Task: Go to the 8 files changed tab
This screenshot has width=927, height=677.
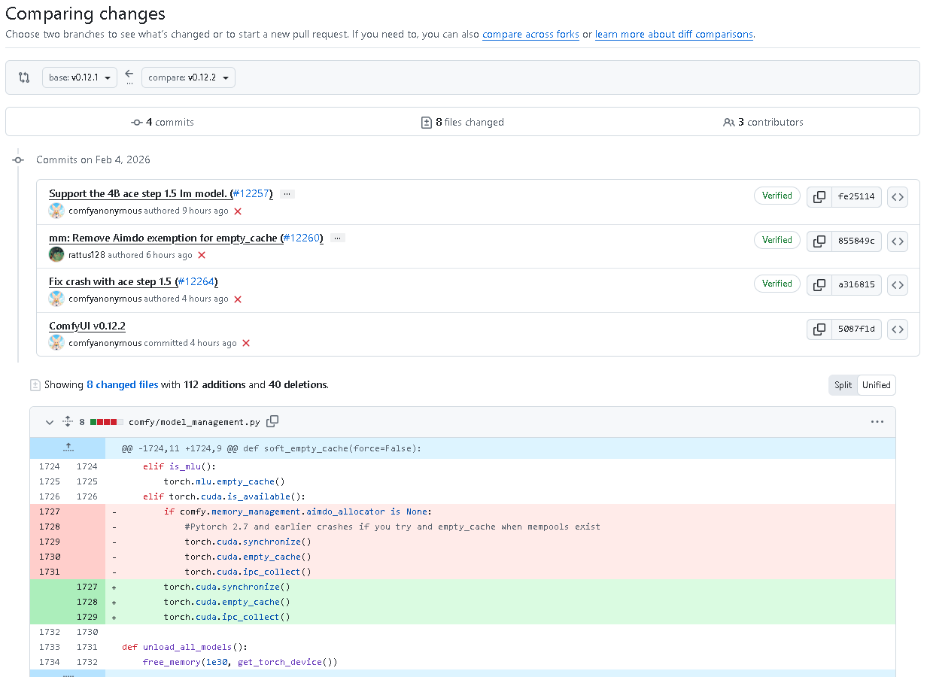Action: coord(463,122)
